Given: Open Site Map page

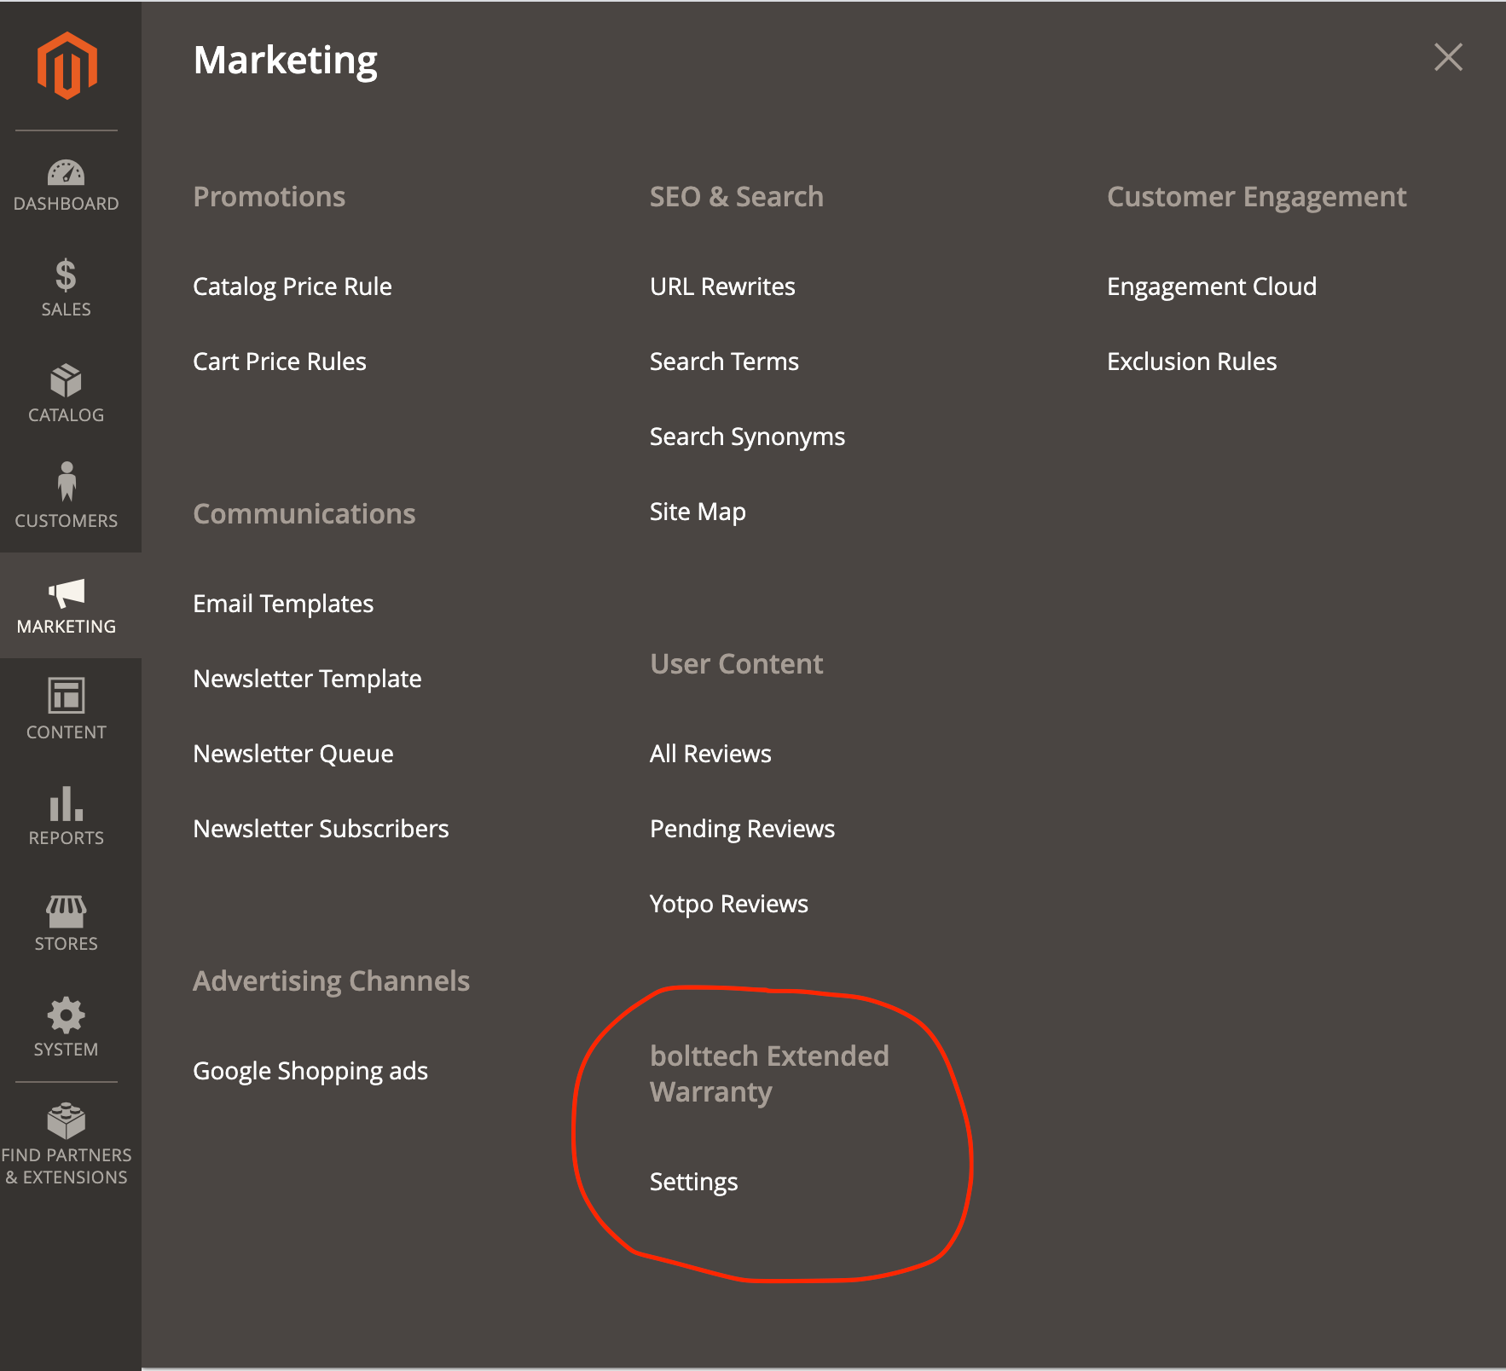Looking at the screenshot, I should coord(698,512).
